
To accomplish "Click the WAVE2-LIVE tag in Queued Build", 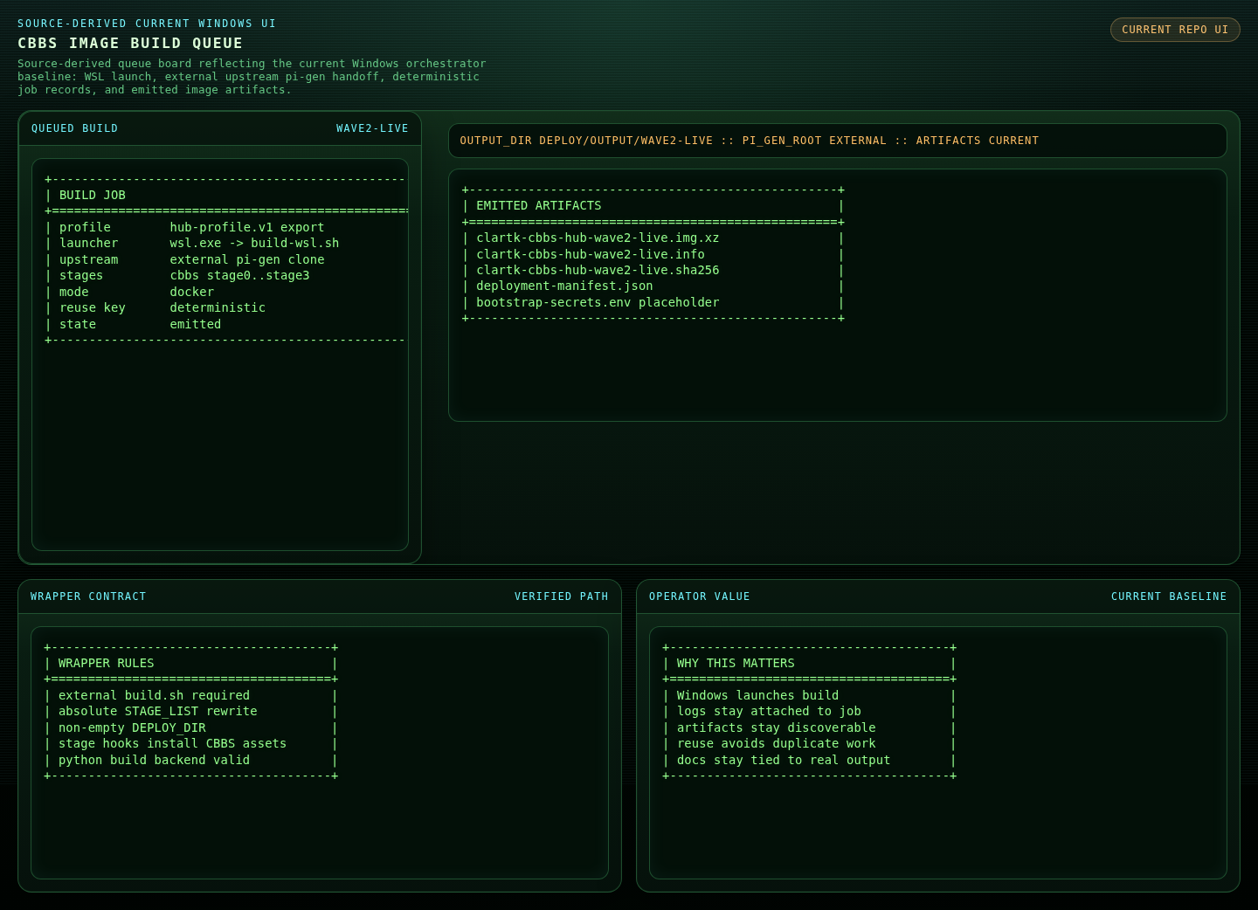I will (372, 128).
